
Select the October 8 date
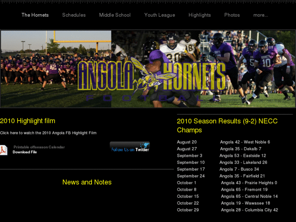pyautogui.click(x=186, y=189)
